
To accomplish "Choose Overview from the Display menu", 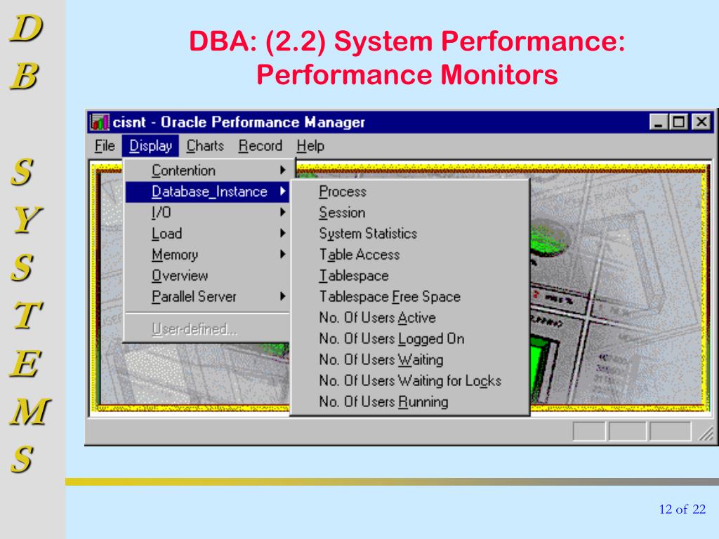I will coord(207,276).
